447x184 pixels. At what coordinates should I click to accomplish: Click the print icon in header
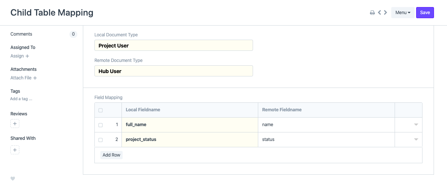372,13
